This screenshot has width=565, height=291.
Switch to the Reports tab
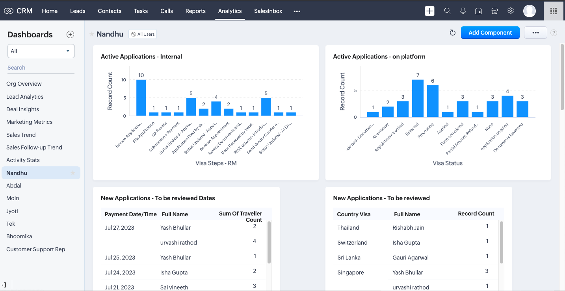[x=195, y=11]
